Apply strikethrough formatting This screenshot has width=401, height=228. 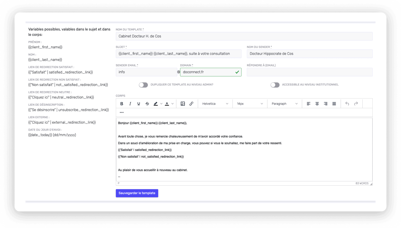tap(147, 103)
